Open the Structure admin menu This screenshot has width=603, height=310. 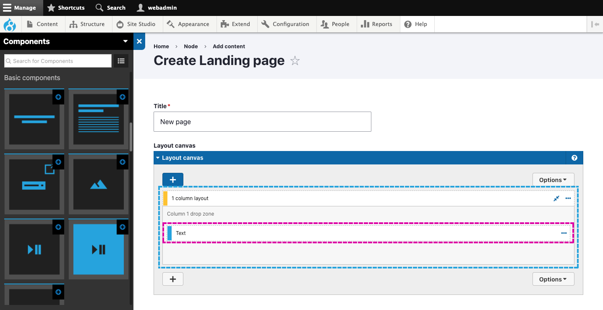click(x=87, y=24)
